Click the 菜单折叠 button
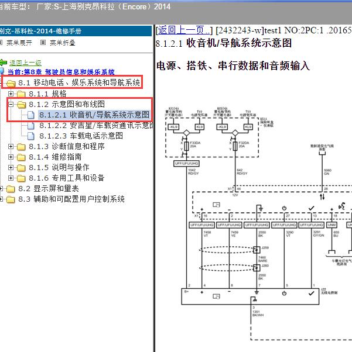 [x=62, y=43]
